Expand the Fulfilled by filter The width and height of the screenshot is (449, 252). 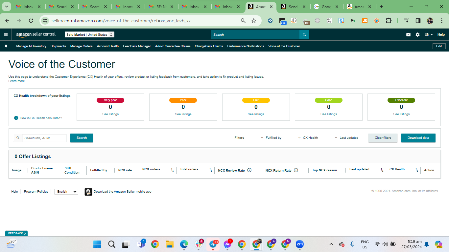click(271, 138)
